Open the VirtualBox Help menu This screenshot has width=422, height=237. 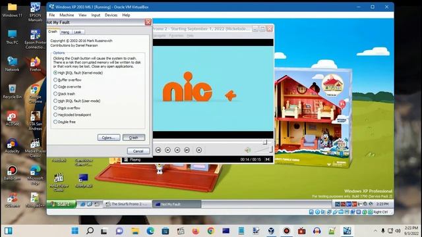(x=126, y=15)
